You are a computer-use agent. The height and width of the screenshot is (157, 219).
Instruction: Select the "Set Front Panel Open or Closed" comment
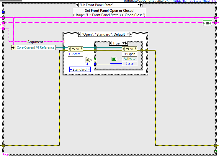[109, 11]
